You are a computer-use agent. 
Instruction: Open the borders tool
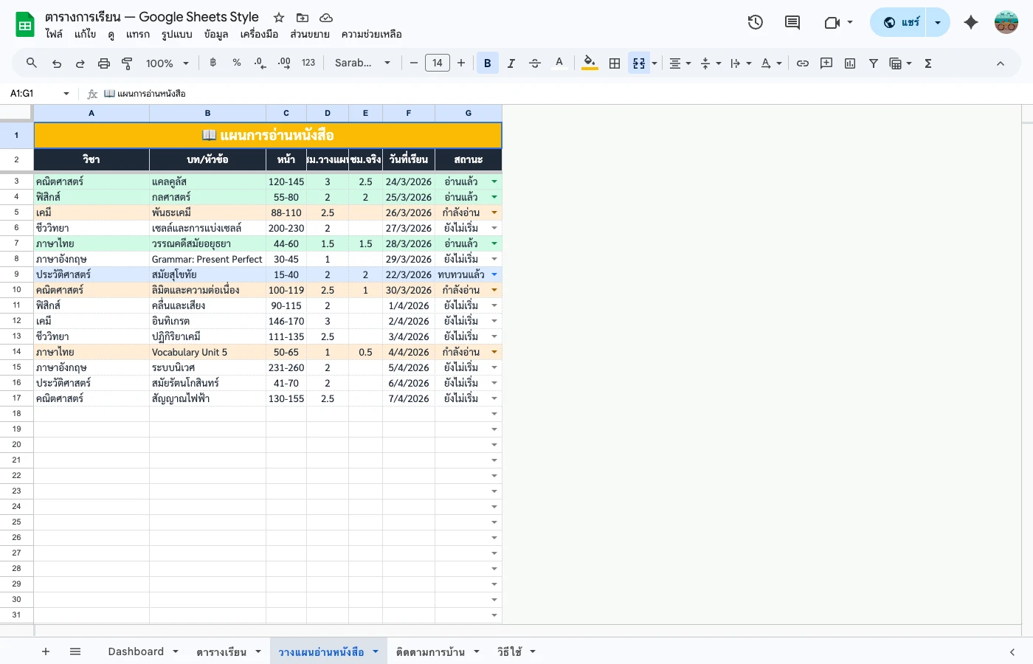coord(615,63)
